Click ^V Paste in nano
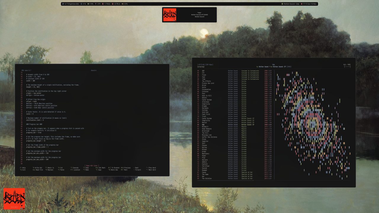The width and height of the screenshot is (379, 213). 61,170
